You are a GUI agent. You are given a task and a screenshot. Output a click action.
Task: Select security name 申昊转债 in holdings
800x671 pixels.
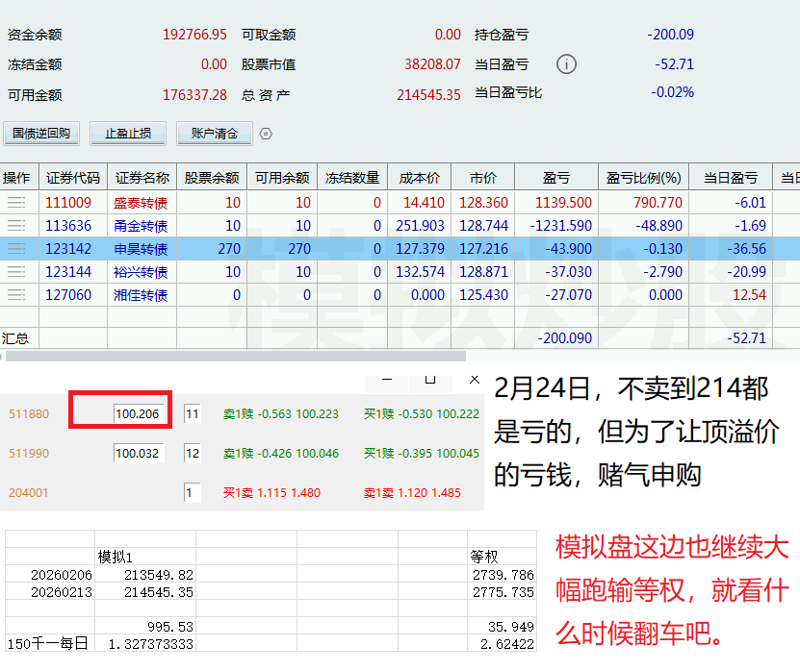click(x=142, y=249)
